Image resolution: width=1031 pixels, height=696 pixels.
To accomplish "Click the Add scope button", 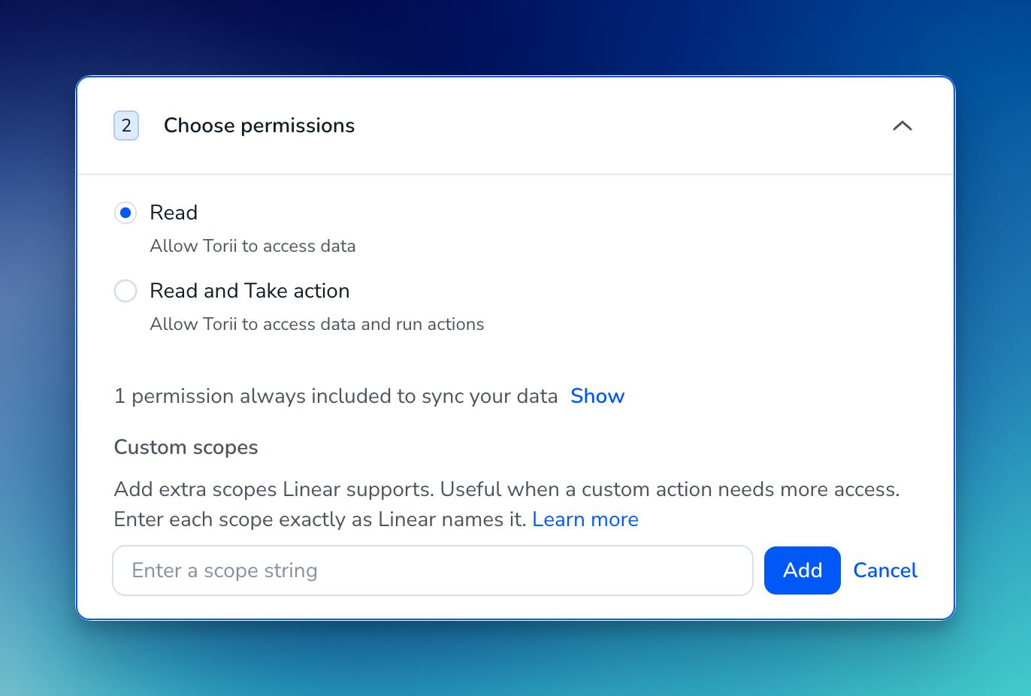I will [x=803, y=570].
